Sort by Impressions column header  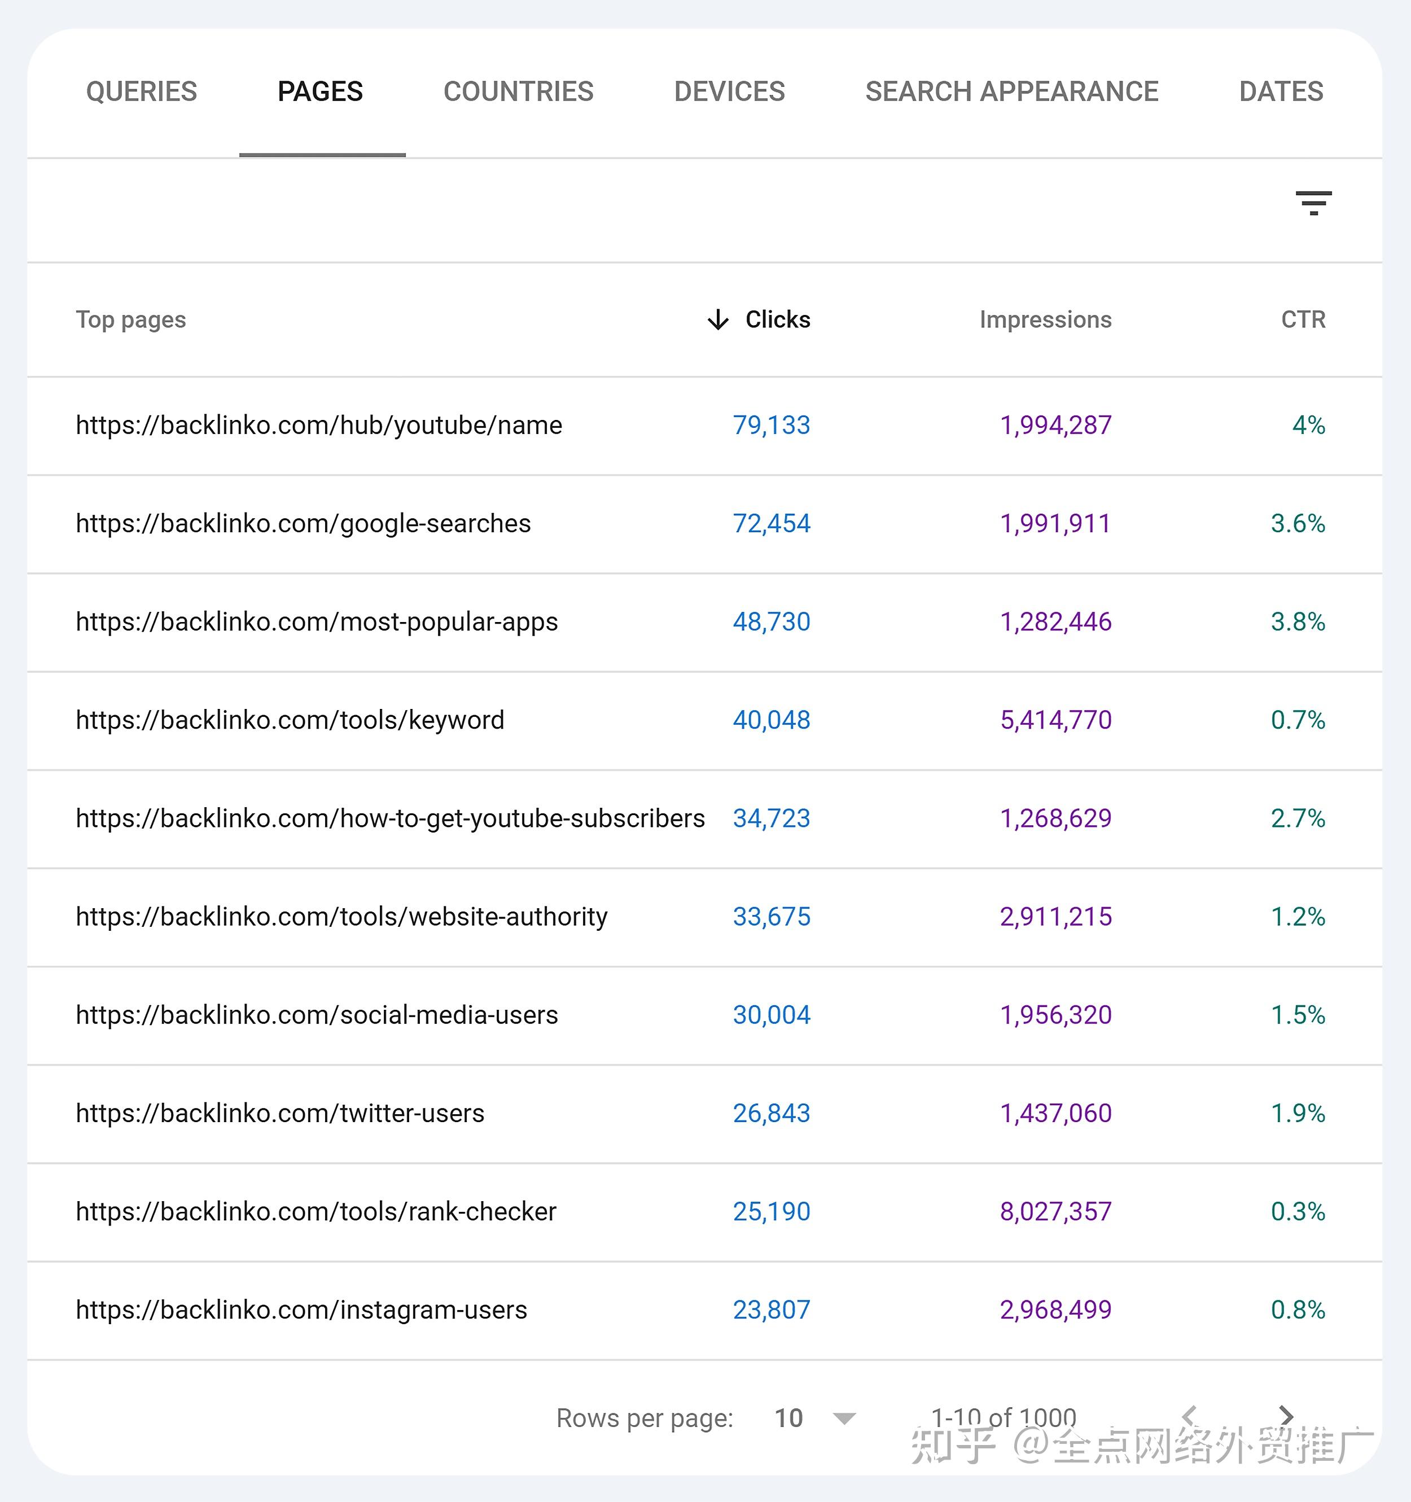(1045, 319)
